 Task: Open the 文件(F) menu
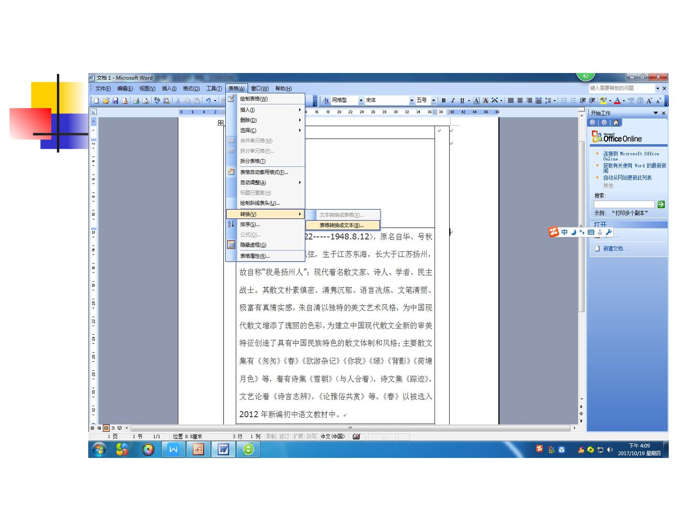coord(103,89)
